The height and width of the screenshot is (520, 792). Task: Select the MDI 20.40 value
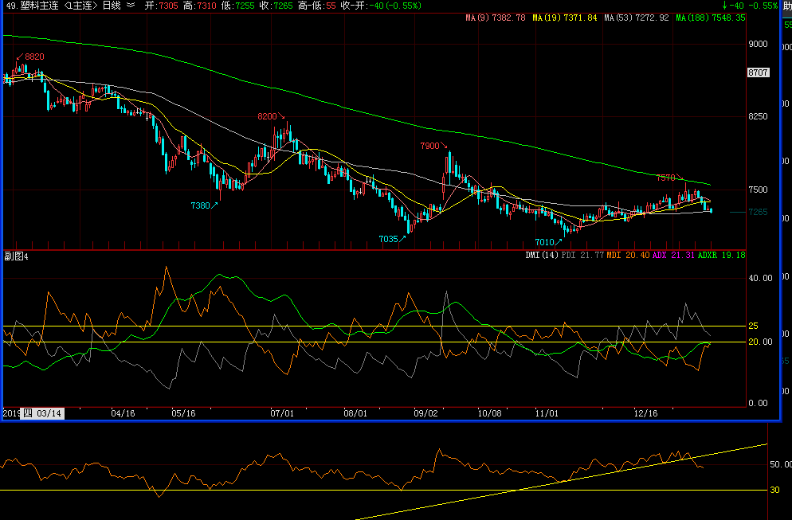click(x=628, y=255)
